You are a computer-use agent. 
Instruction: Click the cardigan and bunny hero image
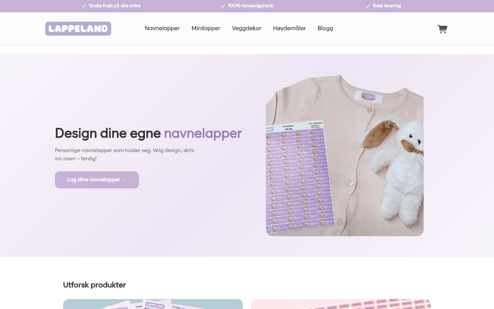[x=345, y=155]
